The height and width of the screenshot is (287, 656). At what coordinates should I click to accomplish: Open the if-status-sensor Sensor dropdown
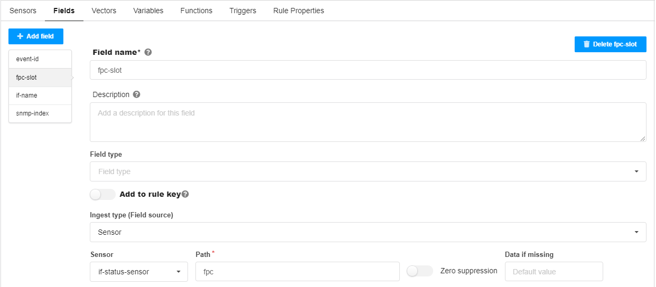[x=139, y=272]
